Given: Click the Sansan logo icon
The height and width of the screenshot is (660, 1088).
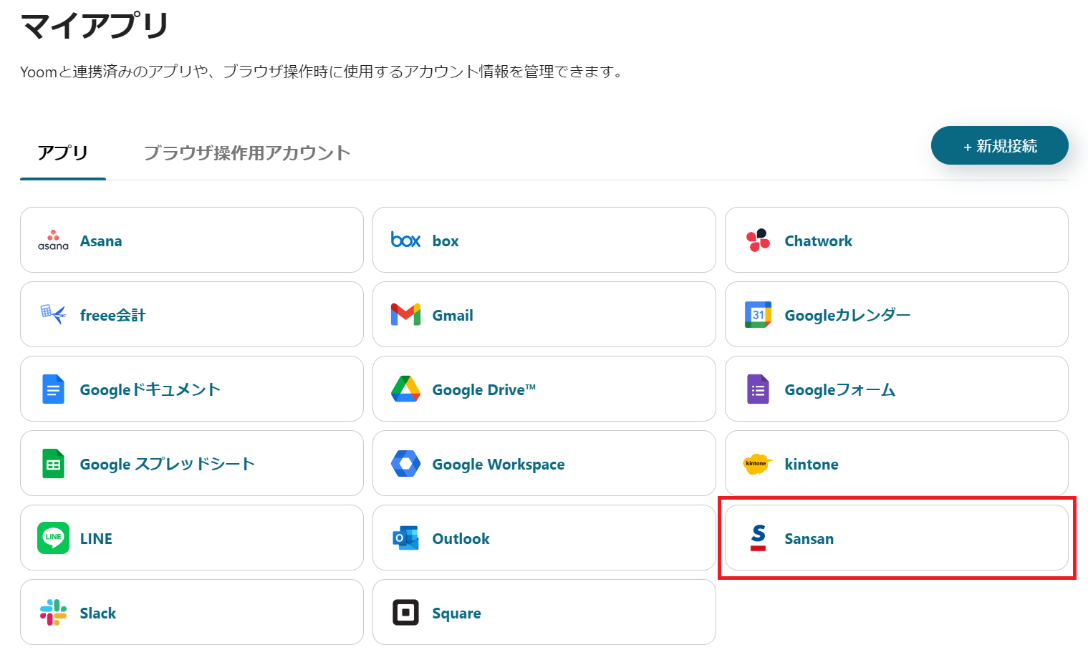Looking at the screenshot, I should click(758, 538).
